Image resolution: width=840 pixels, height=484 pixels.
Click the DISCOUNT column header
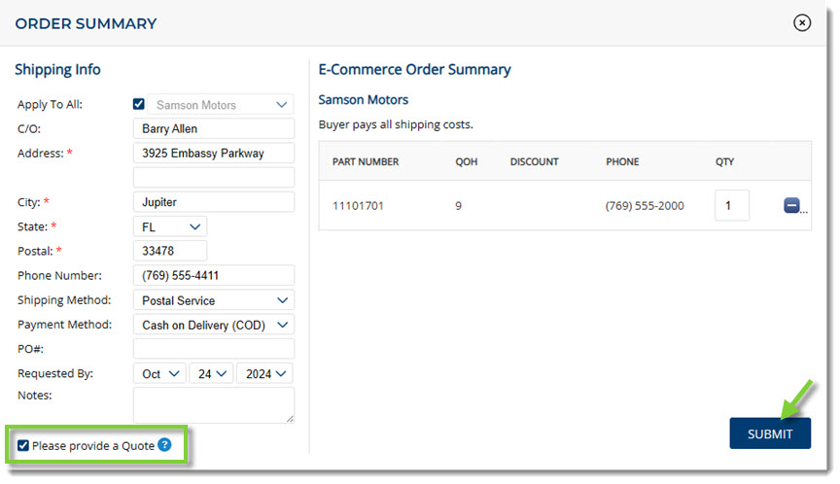coord(534,161)
